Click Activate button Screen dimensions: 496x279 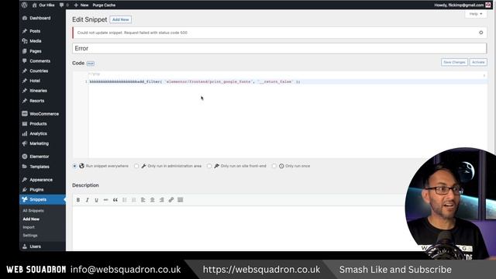pyautogui.click(x=478, y=62)
